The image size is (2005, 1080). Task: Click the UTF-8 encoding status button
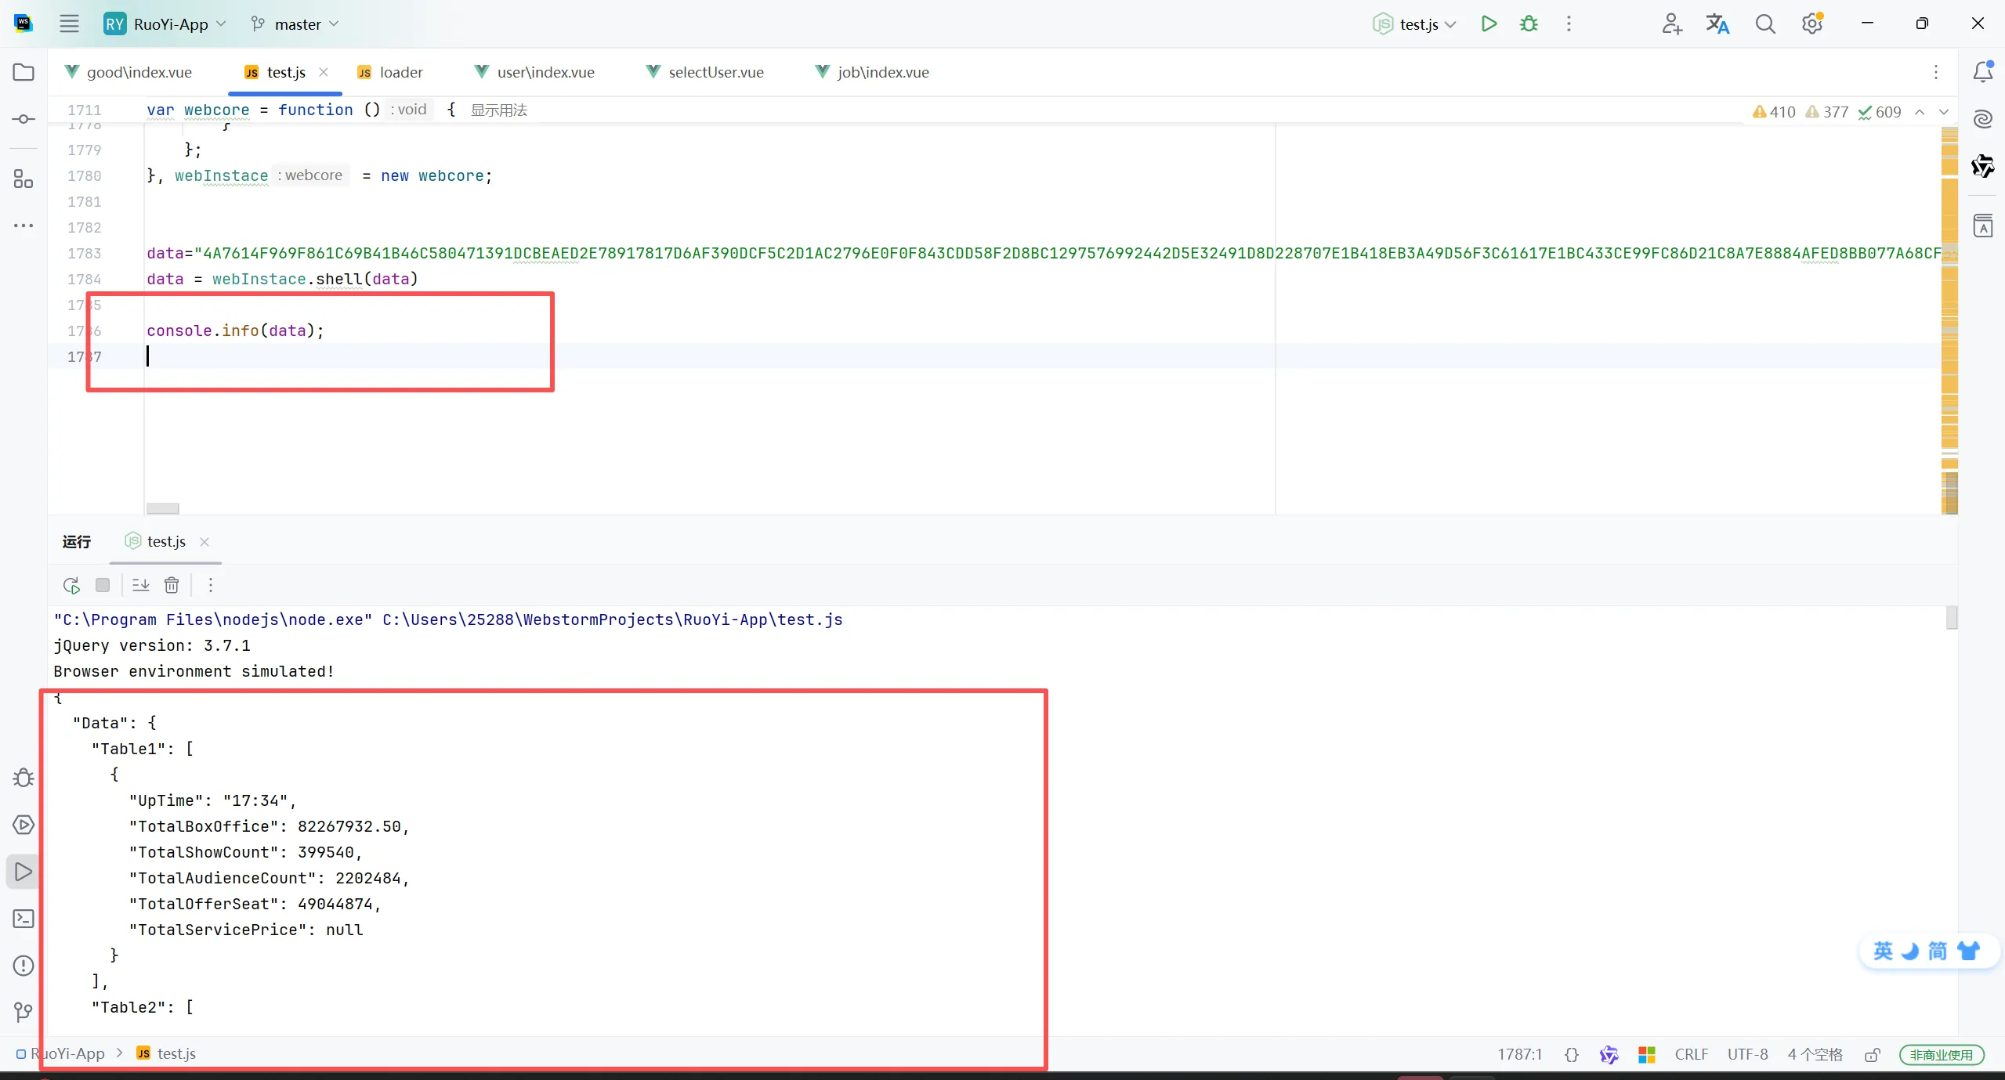[1747, 1054]
